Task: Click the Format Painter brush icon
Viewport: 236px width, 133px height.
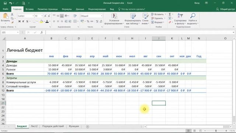Action: tap(12, 22)
